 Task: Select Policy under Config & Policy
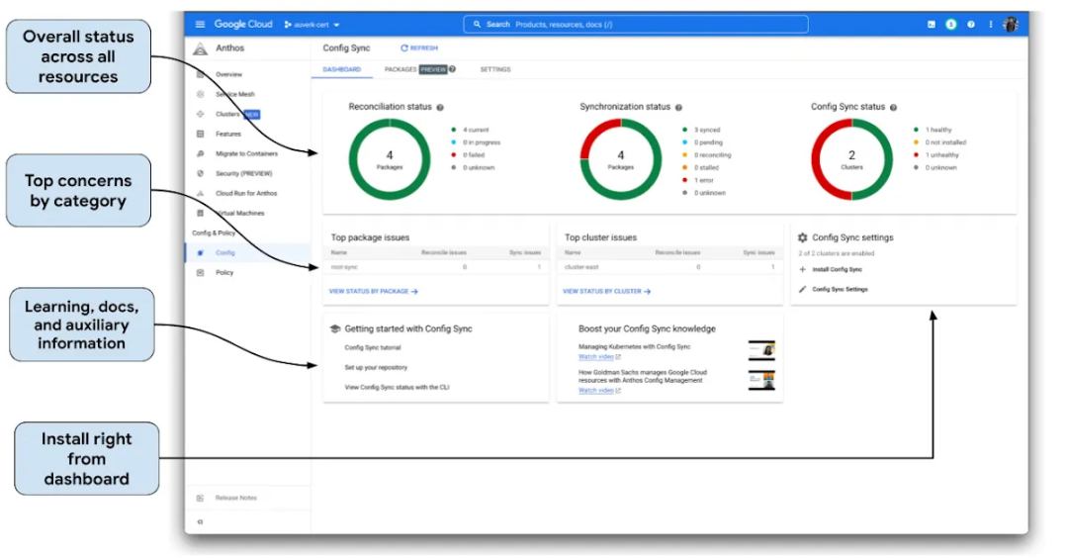(224, 272)
